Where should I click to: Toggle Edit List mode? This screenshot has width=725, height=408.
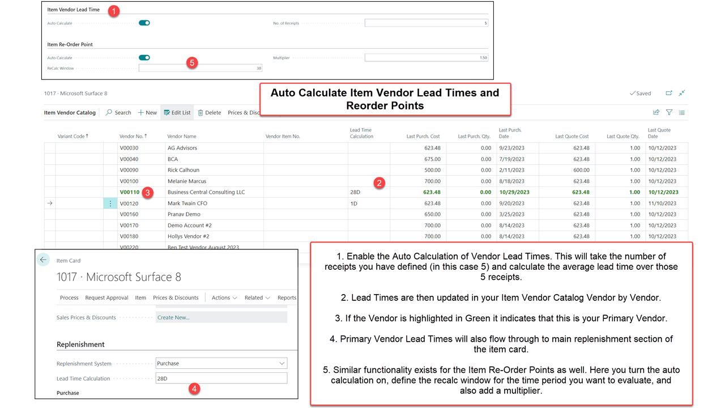[177, 113]
